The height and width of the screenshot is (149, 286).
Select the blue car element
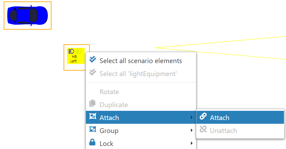click(27, 15)
